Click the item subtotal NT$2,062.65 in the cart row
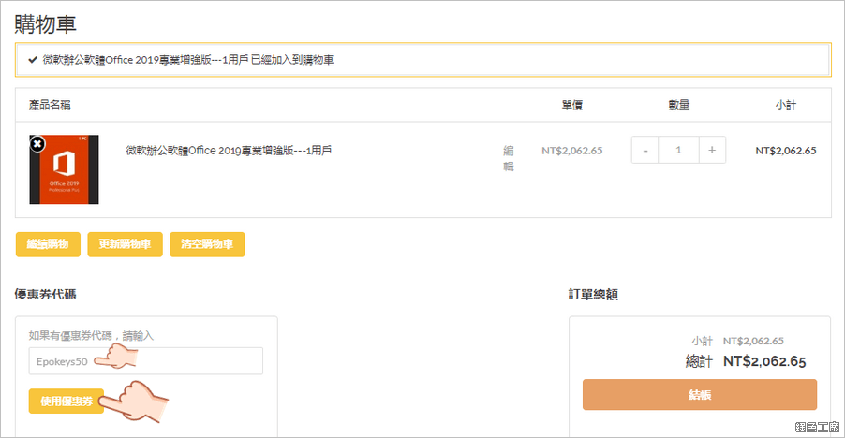Viewport: 845px width, 438px height. click(786, 151)
